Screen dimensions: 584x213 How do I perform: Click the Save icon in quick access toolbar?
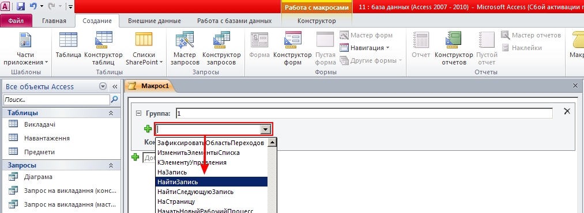coord(21,6)
